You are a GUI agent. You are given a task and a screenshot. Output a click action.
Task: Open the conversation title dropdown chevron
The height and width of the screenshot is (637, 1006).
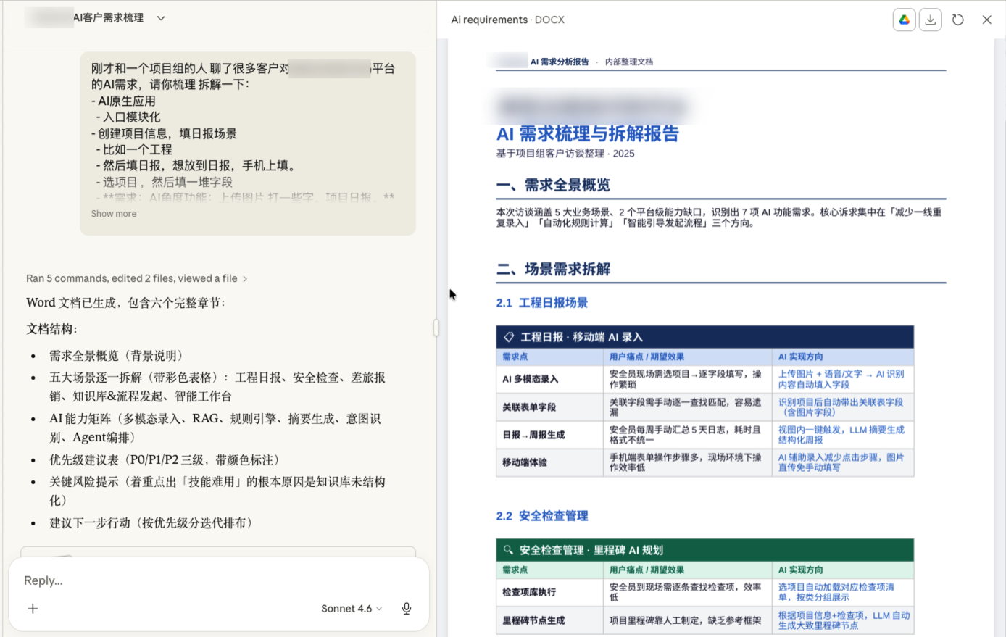161,18
